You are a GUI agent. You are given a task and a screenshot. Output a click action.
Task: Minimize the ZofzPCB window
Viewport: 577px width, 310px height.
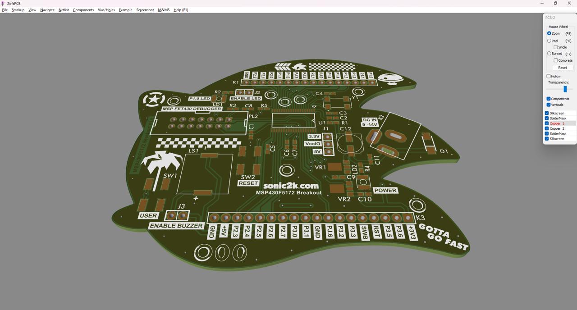(542, 3)
